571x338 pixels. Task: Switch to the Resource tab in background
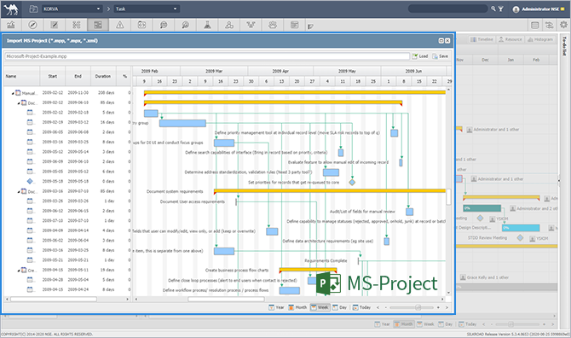[510, 39]
